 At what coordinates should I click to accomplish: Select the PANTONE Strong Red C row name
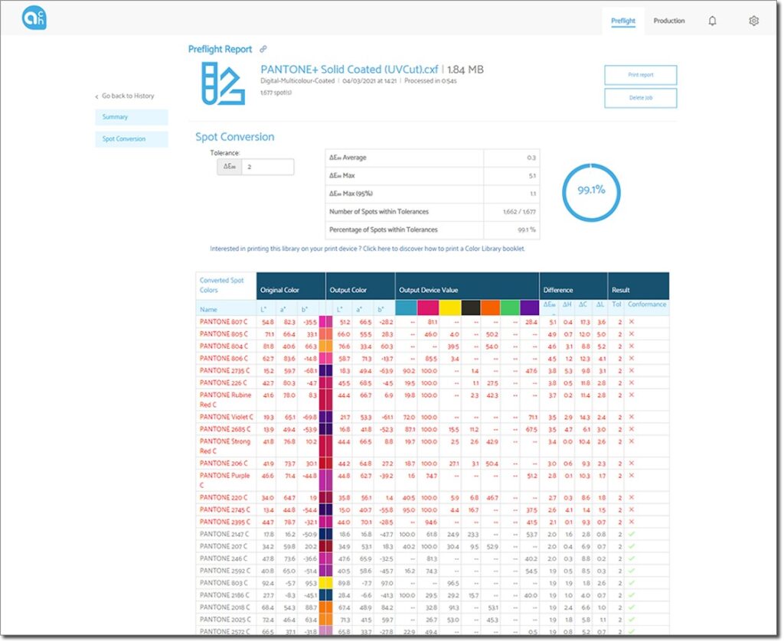click(225, 446)
